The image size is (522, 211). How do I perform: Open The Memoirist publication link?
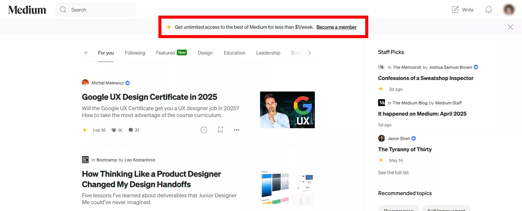point(407,67)
